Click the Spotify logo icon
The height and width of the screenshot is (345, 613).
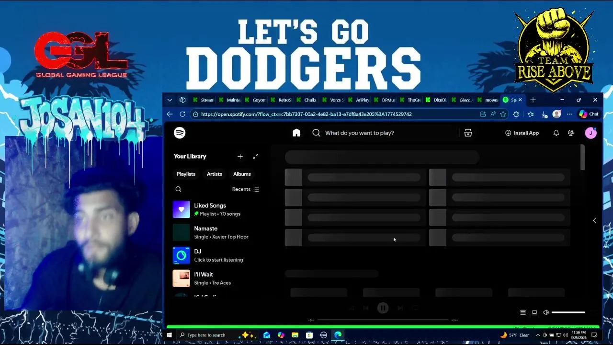click(180, 133)
